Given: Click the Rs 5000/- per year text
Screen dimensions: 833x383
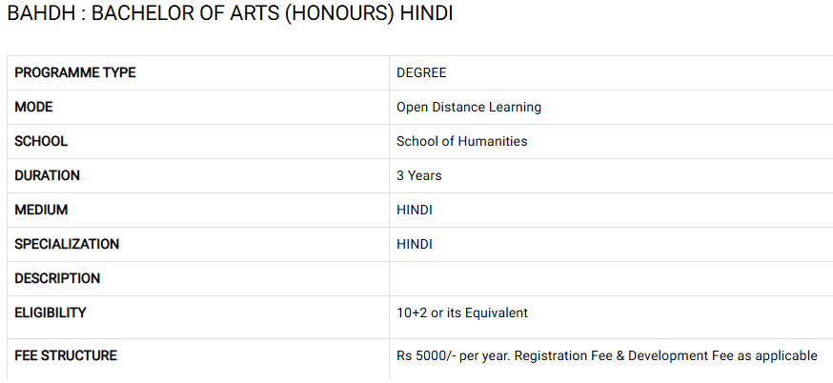Looking at the screenshot, I should [450, 355].
